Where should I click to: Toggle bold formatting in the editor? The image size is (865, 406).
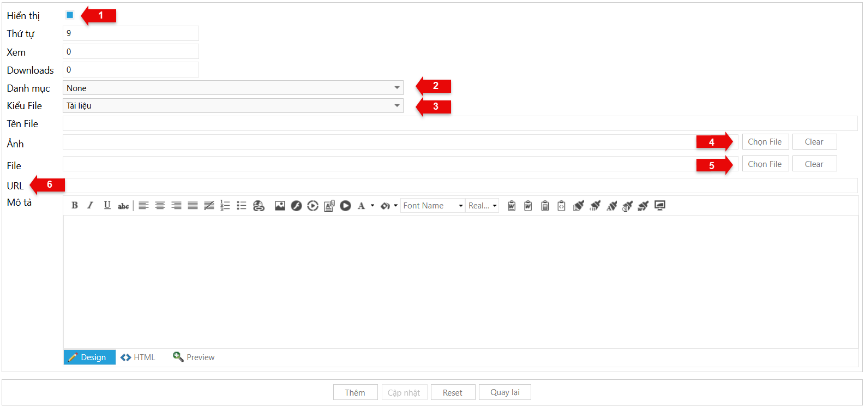[x=75, y=206]
